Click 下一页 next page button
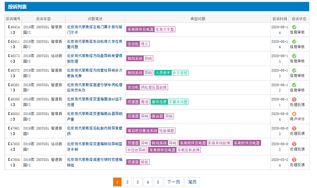The image size is (317, 188). [x=174, y=182]
